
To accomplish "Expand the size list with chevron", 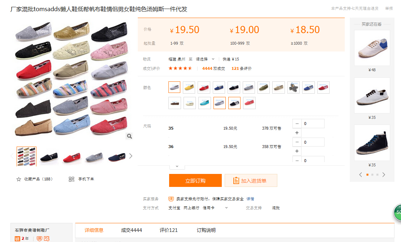I will pyautogui.click(x=177, y=166).
